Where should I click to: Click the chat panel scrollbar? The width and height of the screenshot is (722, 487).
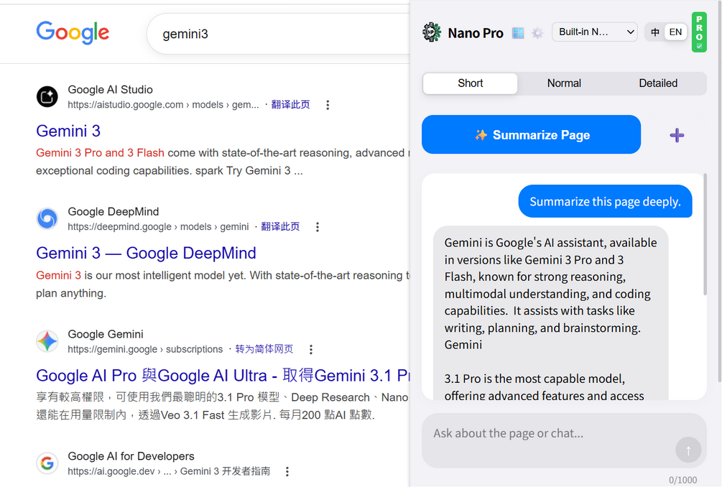coord(705,234)
